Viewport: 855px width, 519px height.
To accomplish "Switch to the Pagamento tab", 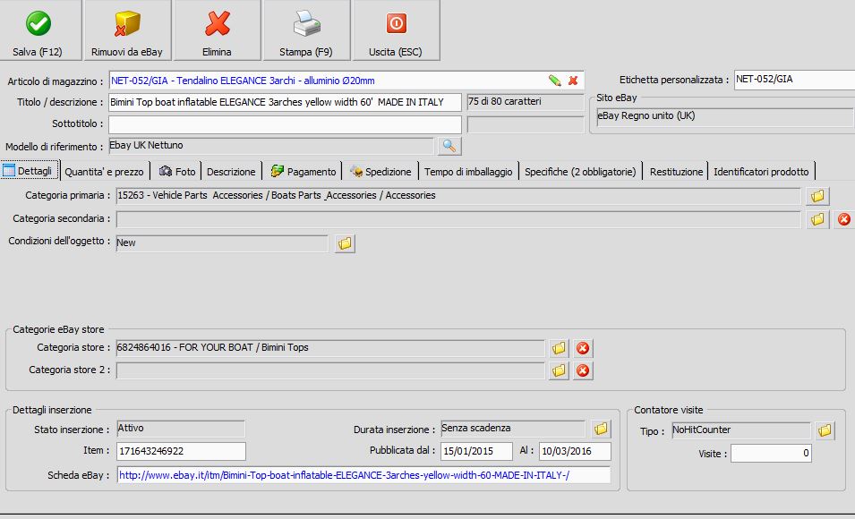I will 304,171.
